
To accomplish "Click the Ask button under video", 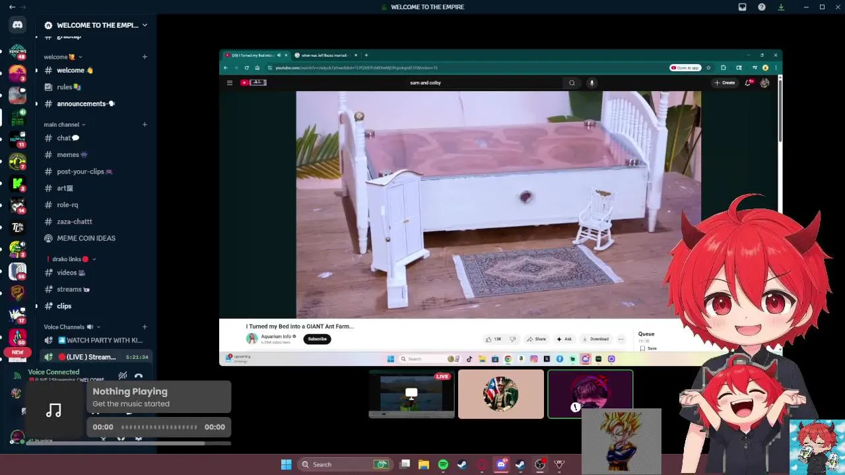I will pos(564,339).
